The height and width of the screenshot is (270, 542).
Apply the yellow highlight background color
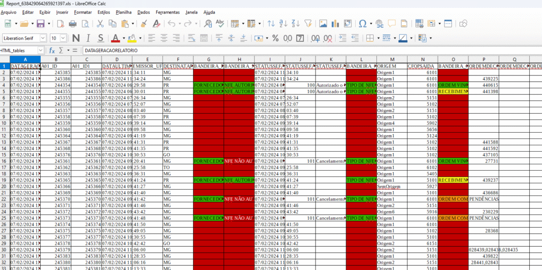(x=131, y=38)
